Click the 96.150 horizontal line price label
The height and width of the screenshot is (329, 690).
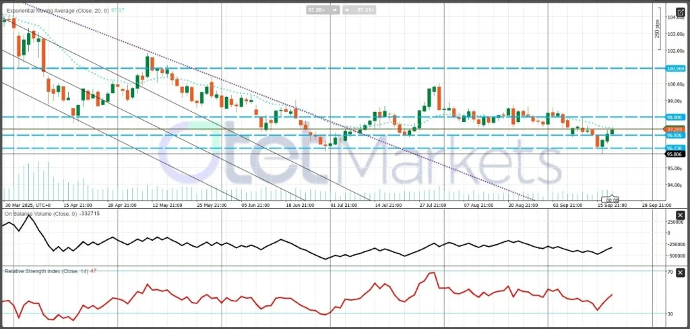tap(676, 148)
